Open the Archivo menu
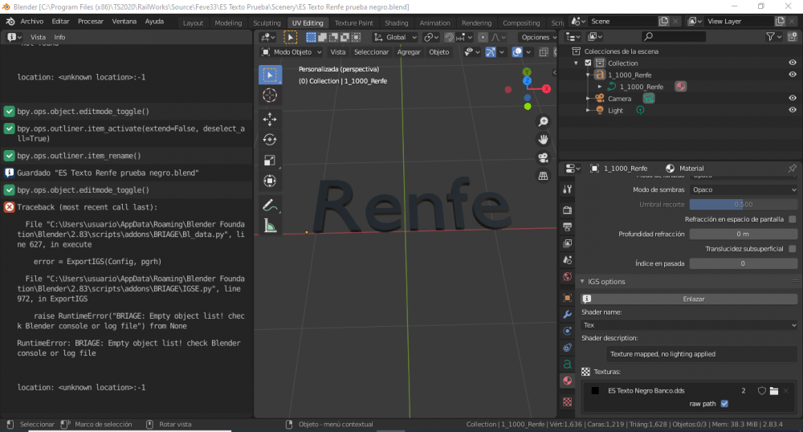Viewport: 803px width, 432px height. (x=32, y=22)
